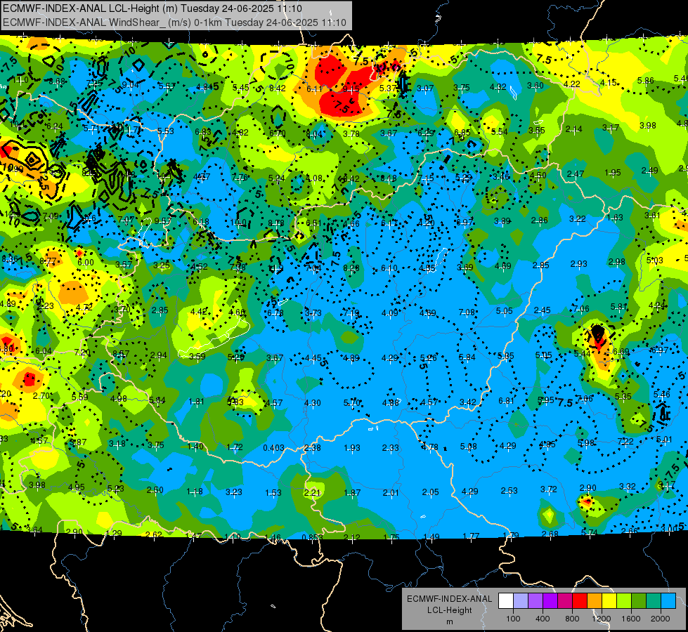Click the grid value '5.08'
Viewport: 688px width, 632px height.
point(468,447)
